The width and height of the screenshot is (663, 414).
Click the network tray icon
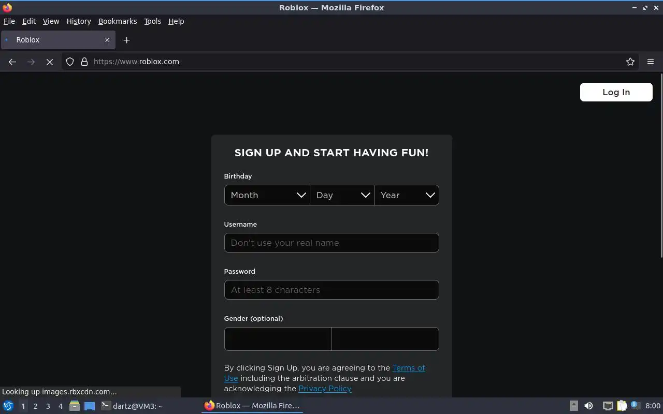coord(608,406)
